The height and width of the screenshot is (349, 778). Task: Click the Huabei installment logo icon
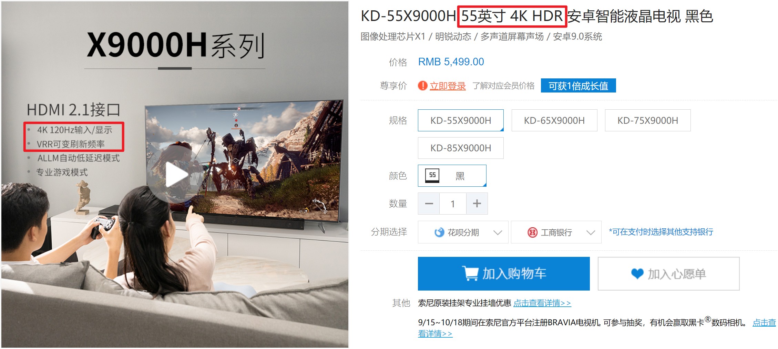point(439,232)
